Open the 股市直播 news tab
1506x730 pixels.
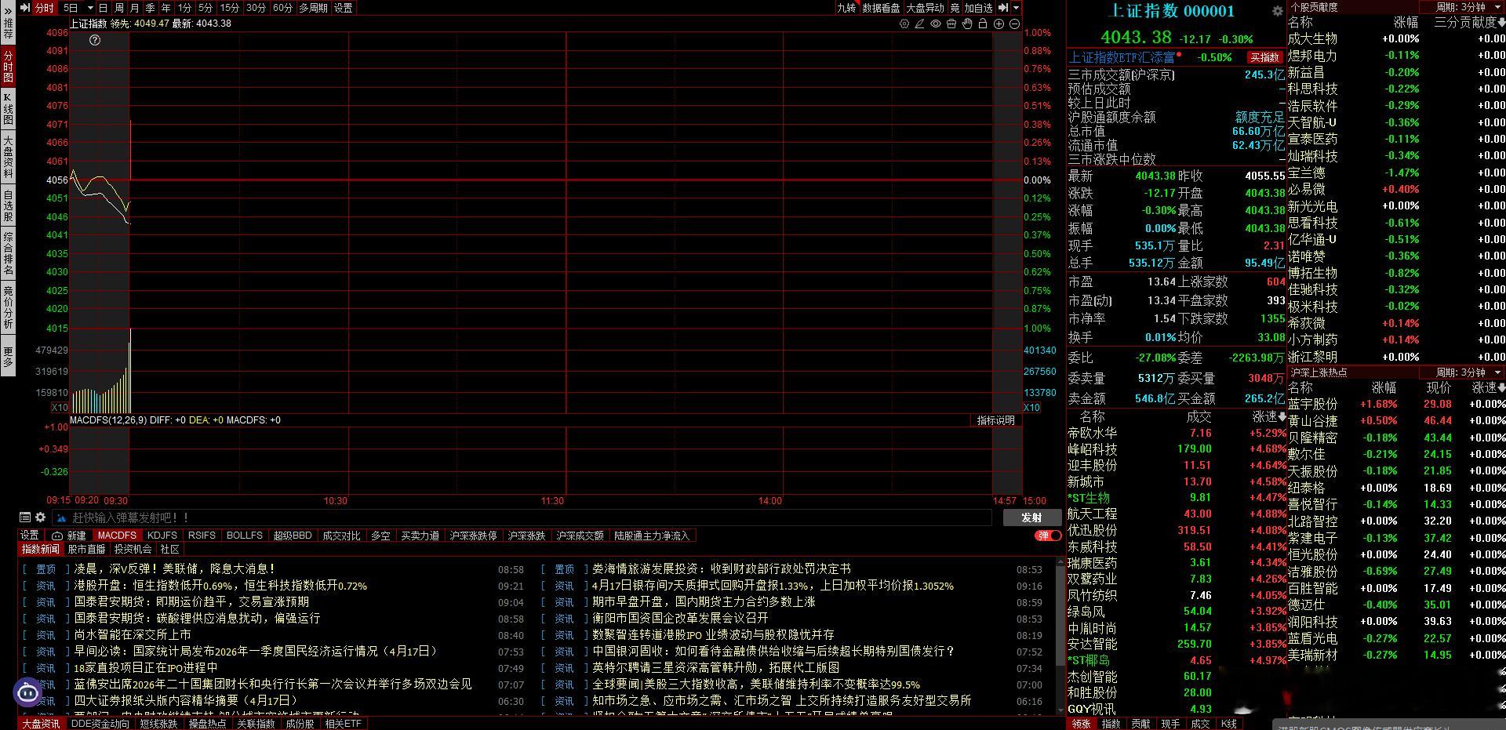point(86,550)
